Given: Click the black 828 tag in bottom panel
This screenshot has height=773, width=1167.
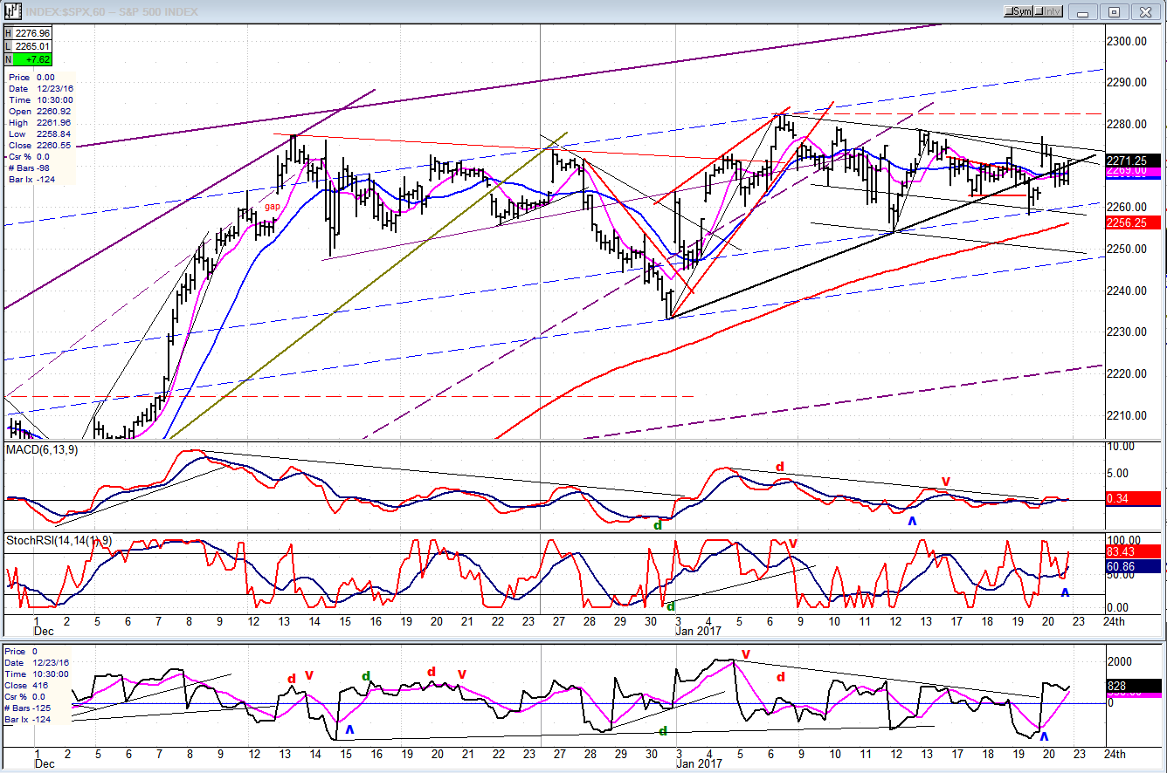Looking at the screenshot, I should click(x=1136, y=687).
